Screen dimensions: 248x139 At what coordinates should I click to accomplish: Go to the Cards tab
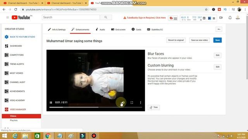coord(136,29)
